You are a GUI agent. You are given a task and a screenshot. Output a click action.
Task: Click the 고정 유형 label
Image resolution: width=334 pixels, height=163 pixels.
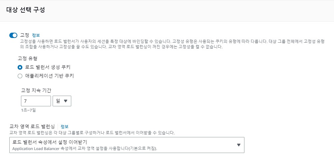coord(27,58)
